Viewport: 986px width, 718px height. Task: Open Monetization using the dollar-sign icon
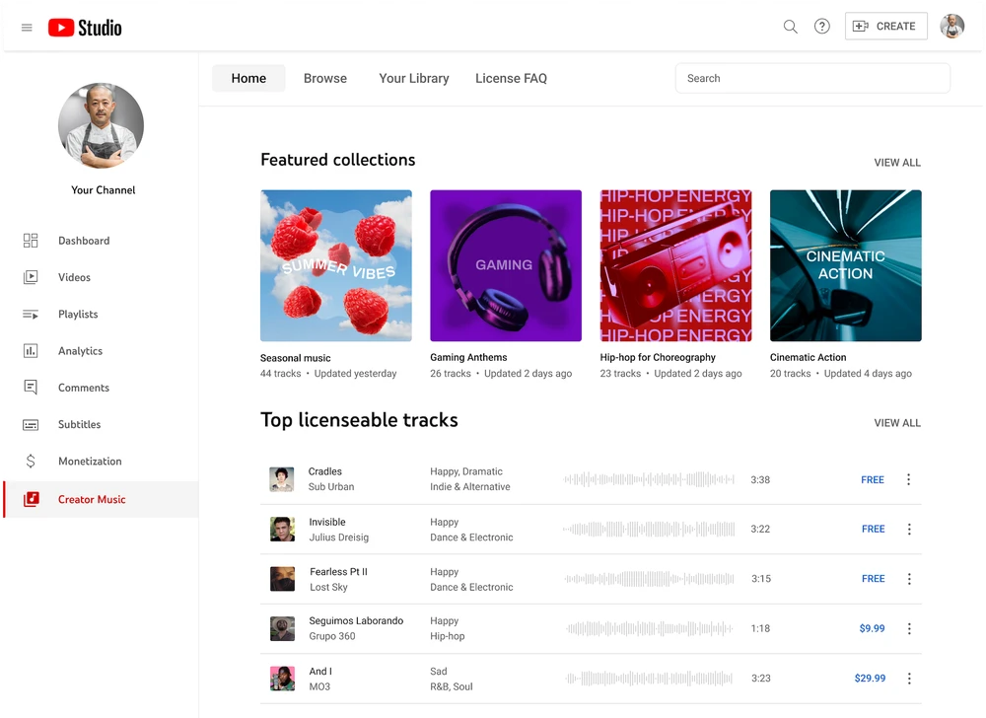coord(31,461)
